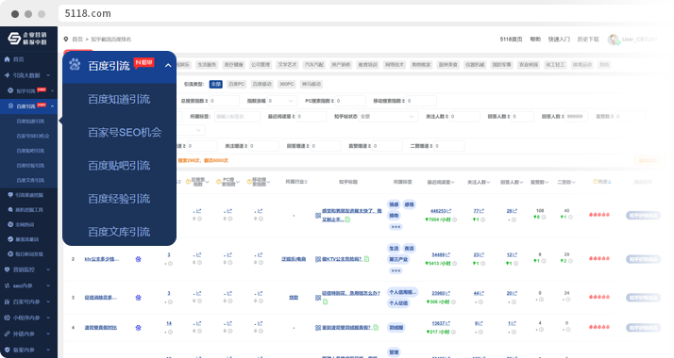The image size is (674, 358).
Task: Toggle the 汽车汽配 industry tag
Action: pos(313,65)
